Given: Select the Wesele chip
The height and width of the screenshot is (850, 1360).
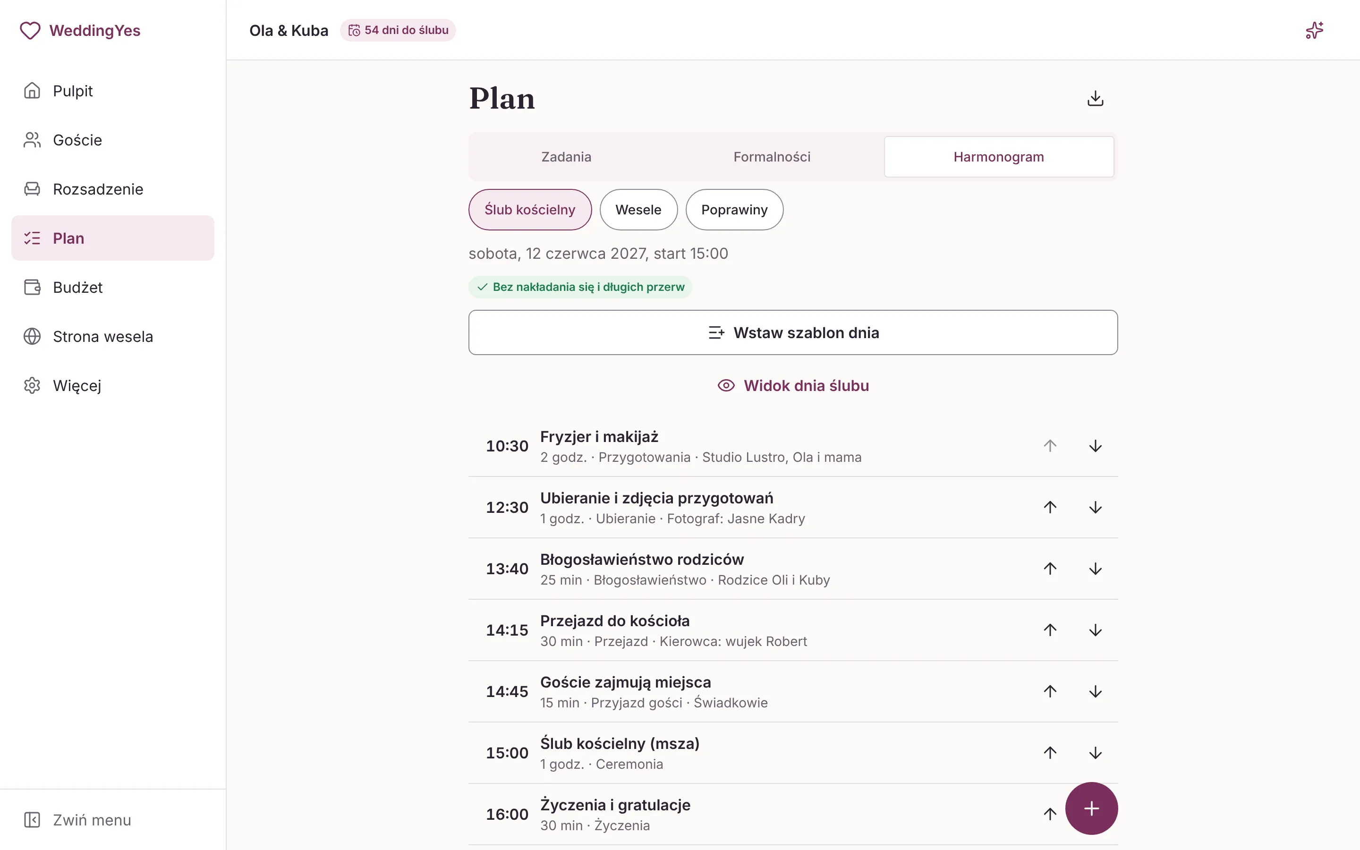Looking at the screenshot, I should (638, 210).
